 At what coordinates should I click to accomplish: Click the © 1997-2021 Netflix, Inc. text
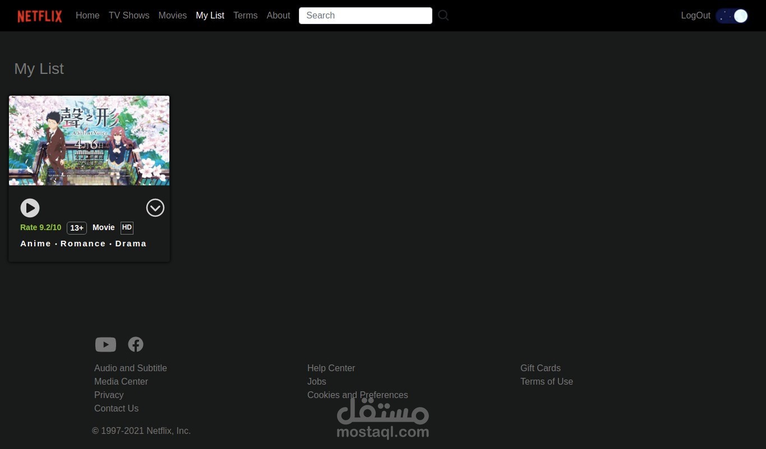(x=141, y=431)
